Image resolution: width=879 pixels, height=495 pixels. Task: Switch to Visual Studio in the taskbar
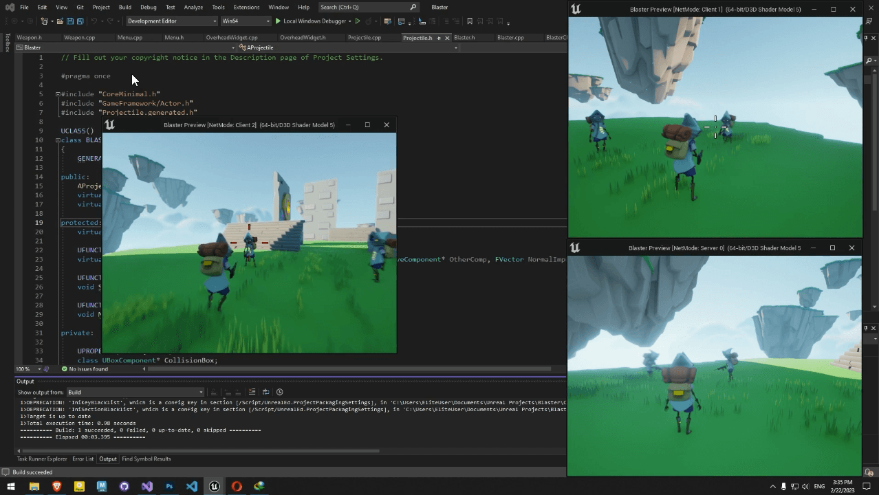pyautogui.click(x=146, y=486)
